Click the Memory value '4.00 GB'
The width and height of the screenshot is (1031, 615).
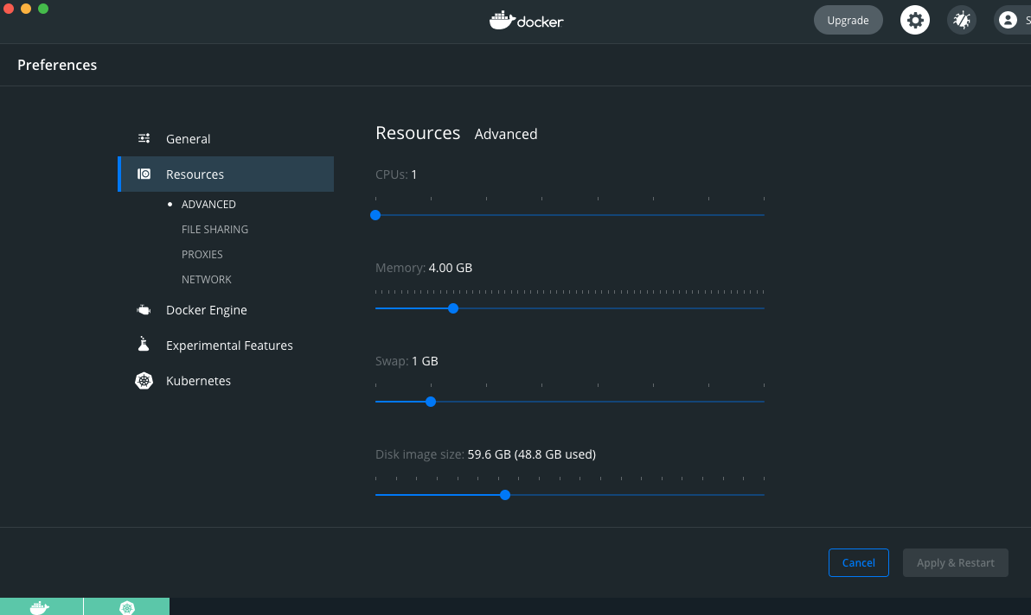click(451, 268)
